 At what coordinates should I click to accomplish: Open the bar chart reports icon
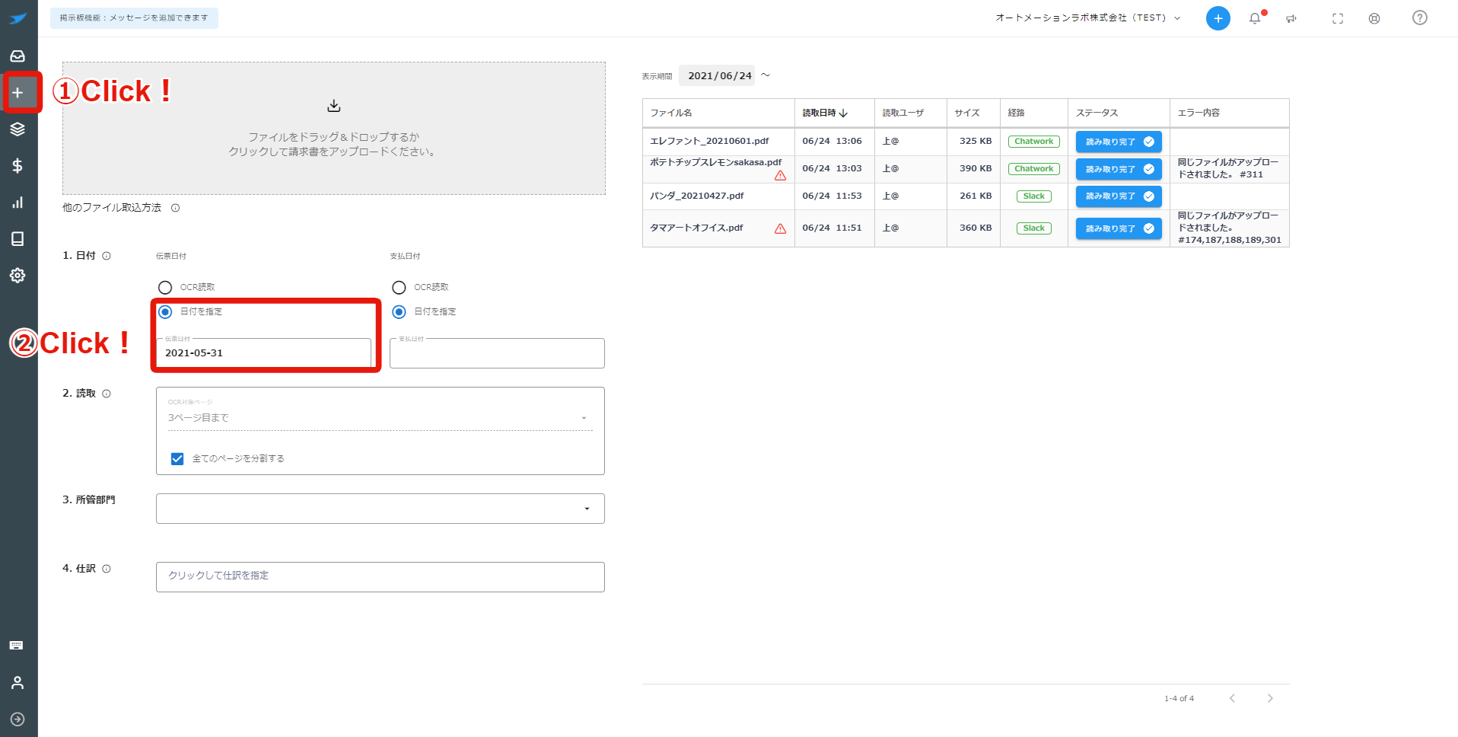(x=18, y=203)
